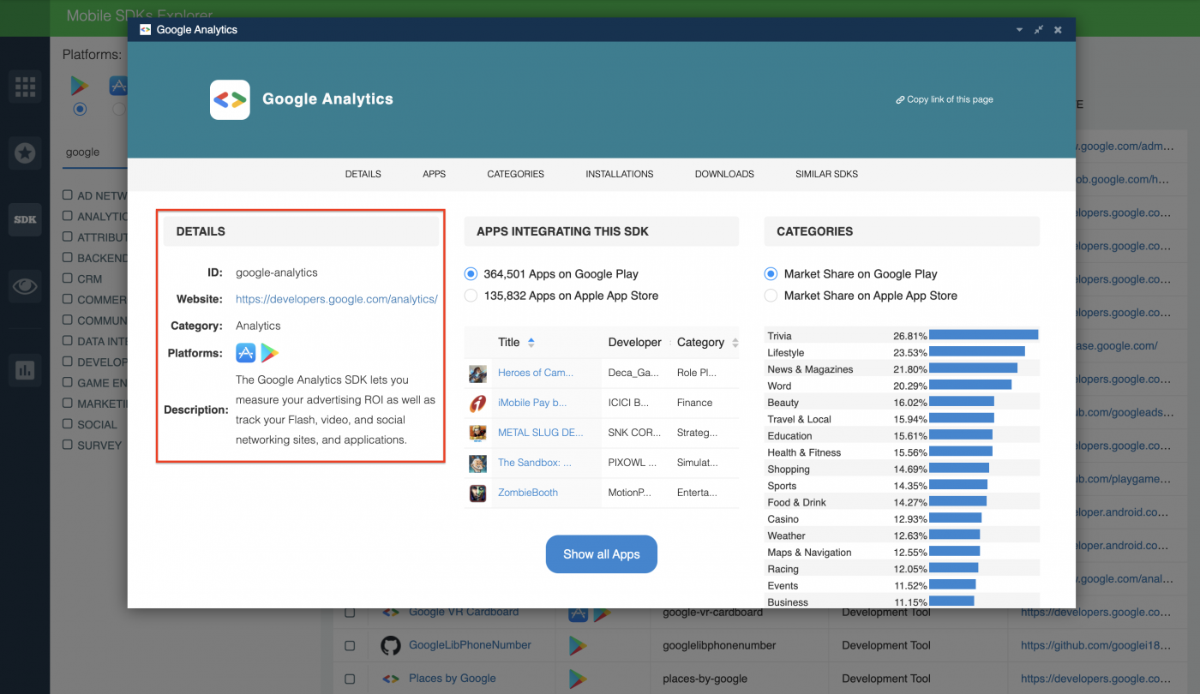Close the Google Analytics dialog
Viewport: 1200px width, 694px height.
1058,29
